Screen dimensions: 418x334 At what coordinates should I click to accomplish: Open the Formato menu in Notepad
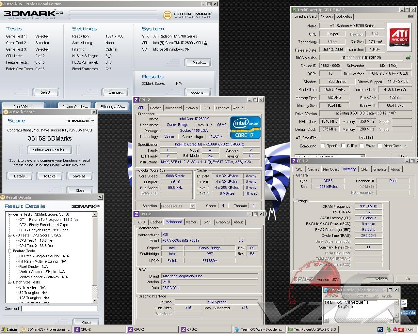click(x=362, y=296)
